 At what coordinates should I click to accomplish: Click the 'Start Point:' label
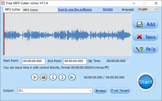point(11,61)
